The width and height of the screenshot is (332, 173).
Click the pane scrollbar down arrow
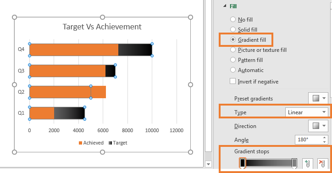coord(208,164)
